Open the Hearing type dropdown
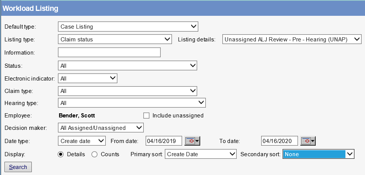Screen dimensions: 365x175 pyautogui.click(x=132, y=103)
